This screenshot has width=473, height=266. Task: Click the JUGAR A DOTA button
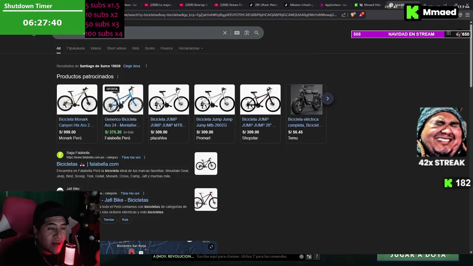pos(418,256)
